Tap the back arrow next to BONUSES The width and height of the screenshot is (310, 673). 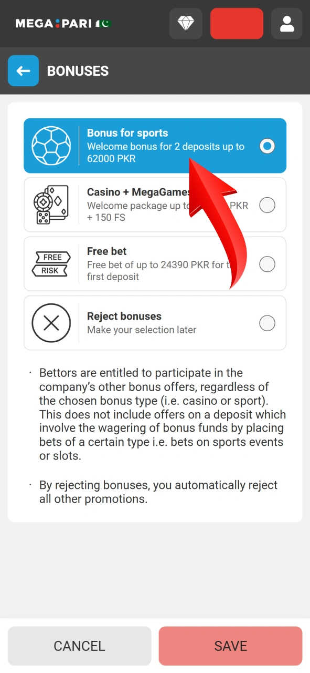23,70
